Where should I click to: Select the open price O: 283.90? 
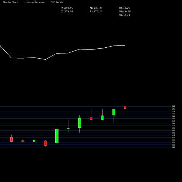[x=67, y=8]
